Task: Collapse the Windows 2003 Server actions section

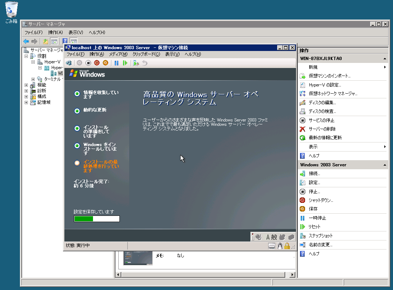Action: coord(384,165)
